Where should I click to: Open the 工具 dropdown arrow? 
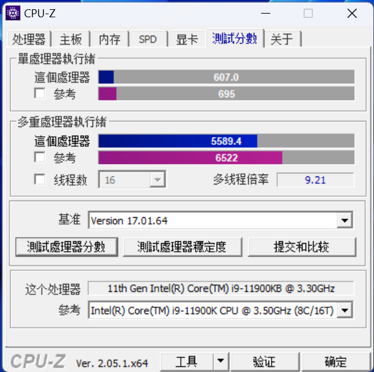coord(220,362)
